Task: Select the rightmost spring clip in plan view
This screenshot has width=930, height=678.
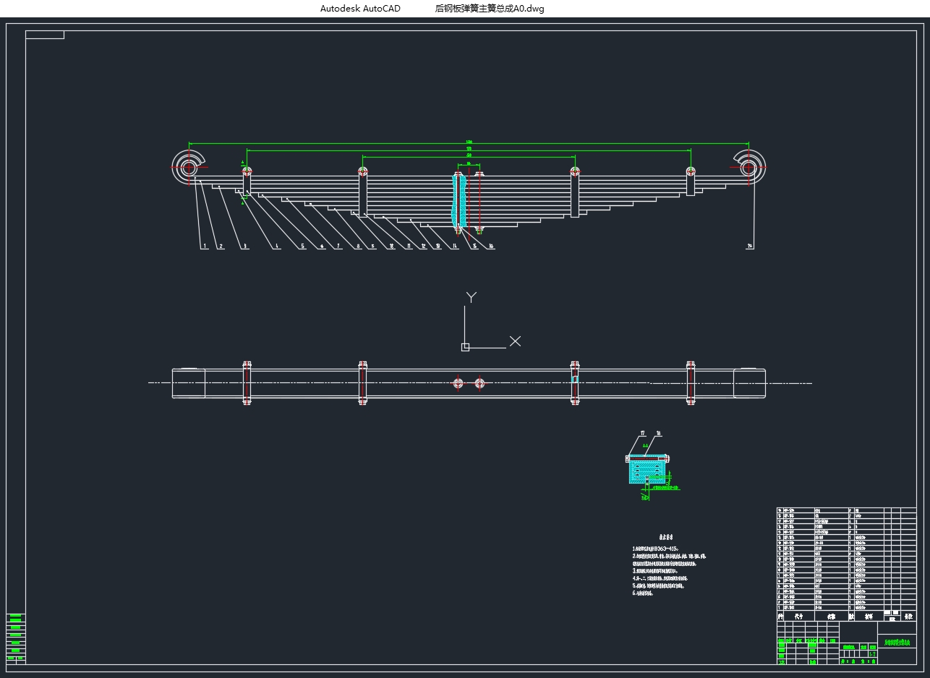Action: point(691,383)
